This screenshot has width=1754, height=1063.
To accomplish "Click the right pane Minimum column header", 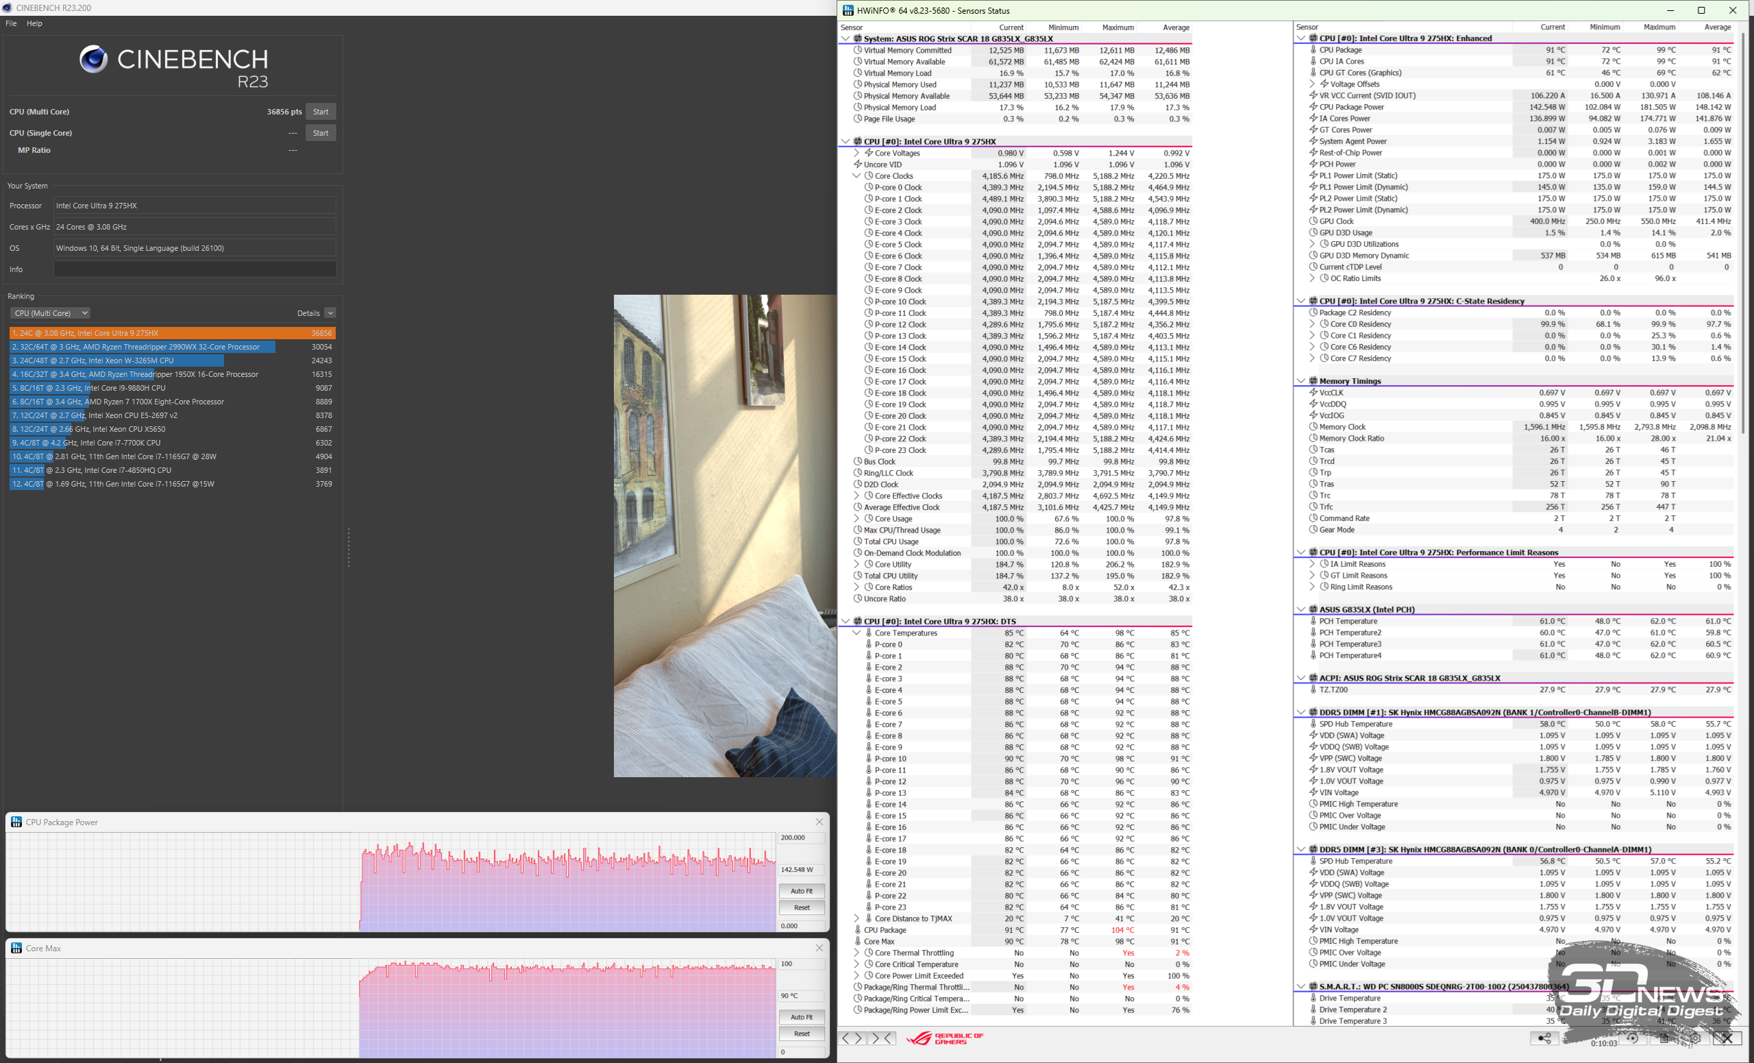I will click(1605, 27).
